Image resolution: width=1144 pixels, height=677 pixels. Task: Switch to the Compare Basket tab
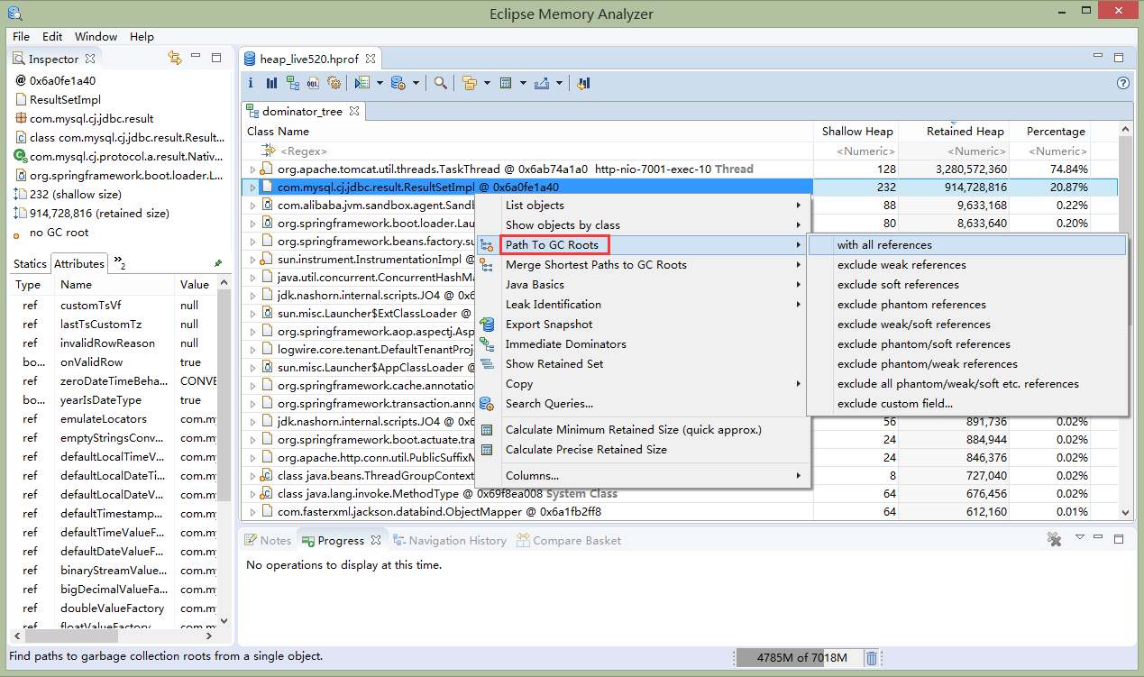coord(569,541)
